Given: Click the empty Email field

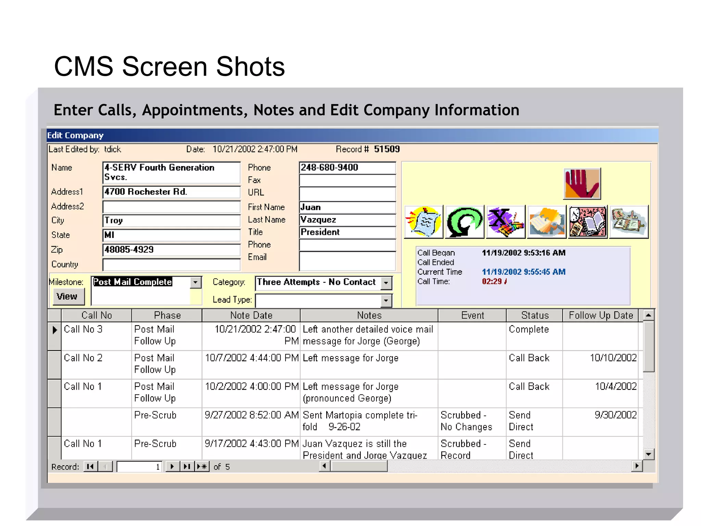Looking at the screenshot, I should click(x=347, y=261).
